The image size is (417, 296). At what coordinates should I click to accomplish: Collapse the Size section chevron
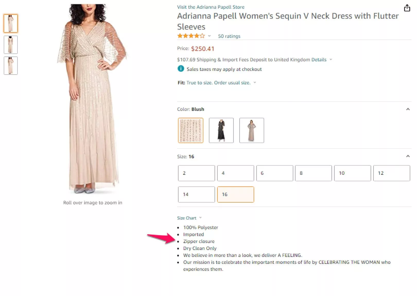coord(408,156)
